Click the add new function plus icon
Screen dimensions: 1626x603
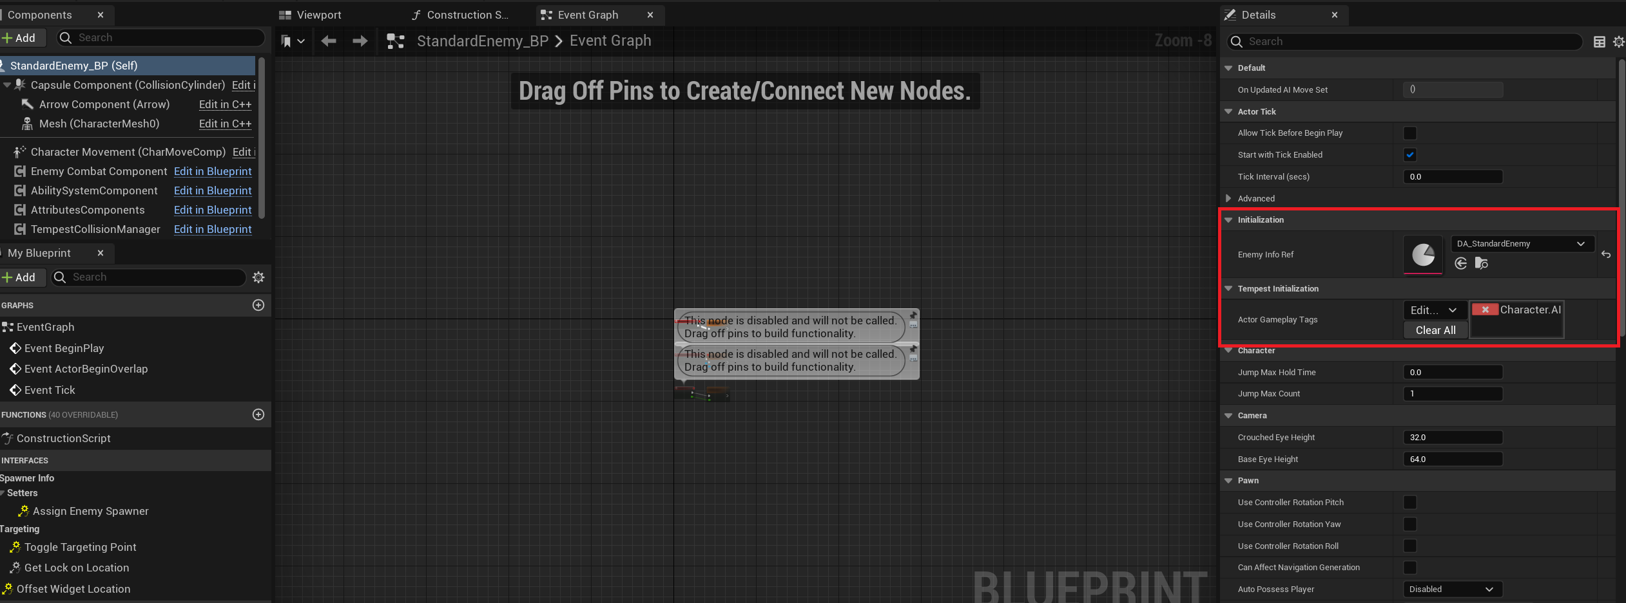tap(258, 414)
